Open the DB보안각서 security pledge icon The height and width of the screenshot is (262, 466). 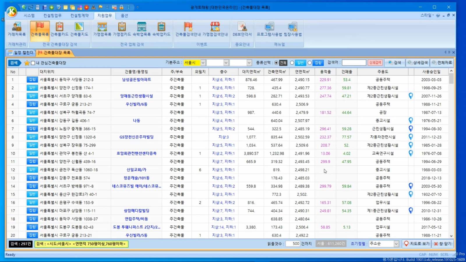[242, 29]
